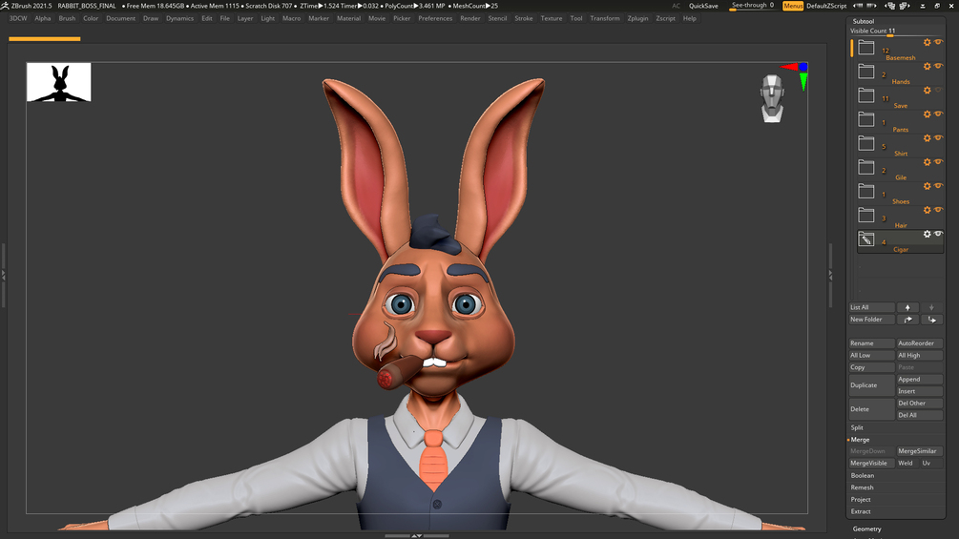959x539 pixels.
Task: Show the Save folder via eye icon
Action: [938, 90]
